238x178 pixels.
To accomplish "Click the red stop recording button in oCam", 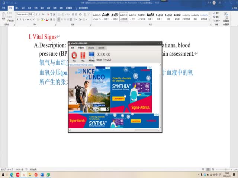I will click(74, 55).
